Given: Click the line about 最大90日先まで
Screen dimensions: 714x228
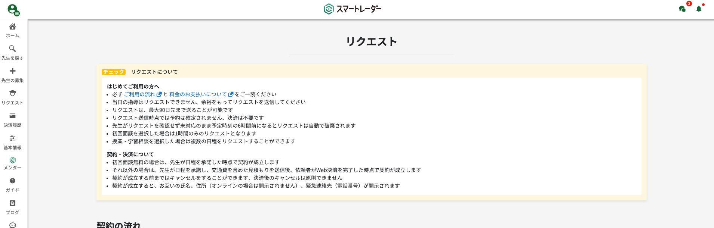Looking at the screenshot, I should coord(172,110).
